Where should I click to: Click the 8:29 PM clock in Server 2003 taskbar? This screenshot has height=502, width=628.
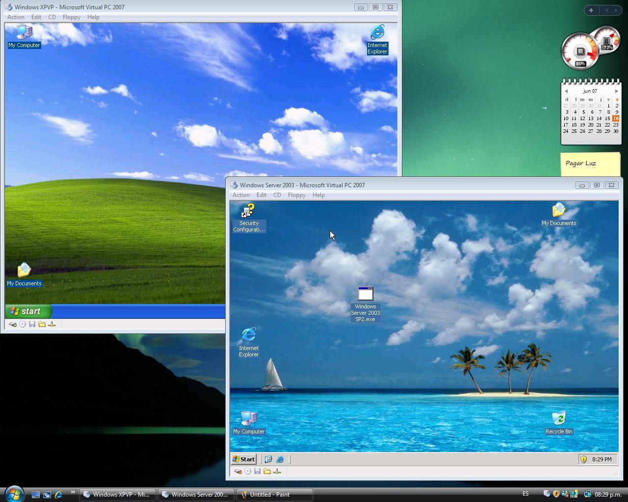click(x=602, y=459)
